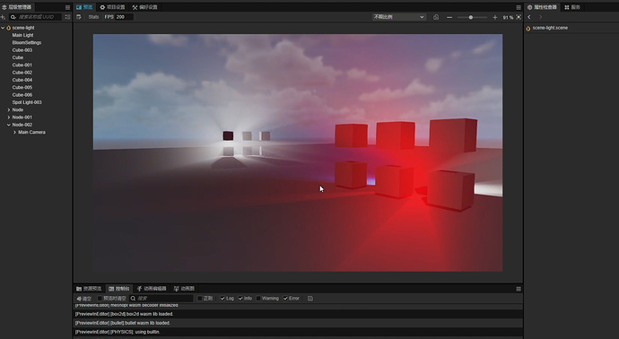This screenshot has height=339, width=619.
Task: Enable the Warning filter
Action: click(x=258, y=299)
